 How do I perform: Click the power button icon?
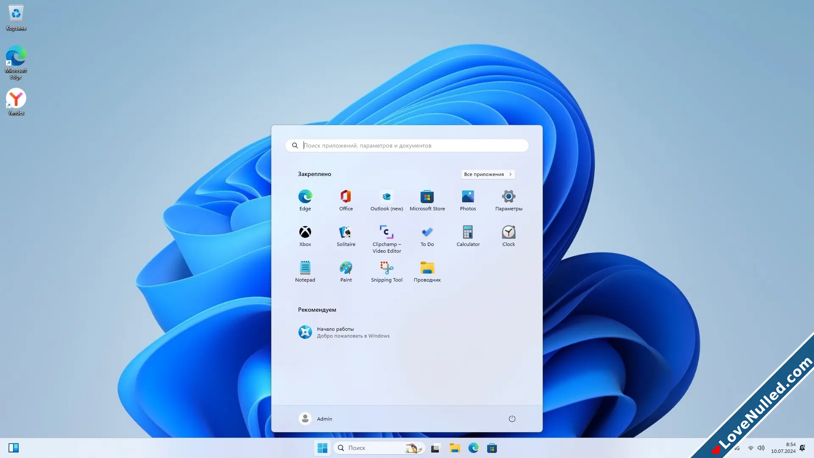(512, 419)
